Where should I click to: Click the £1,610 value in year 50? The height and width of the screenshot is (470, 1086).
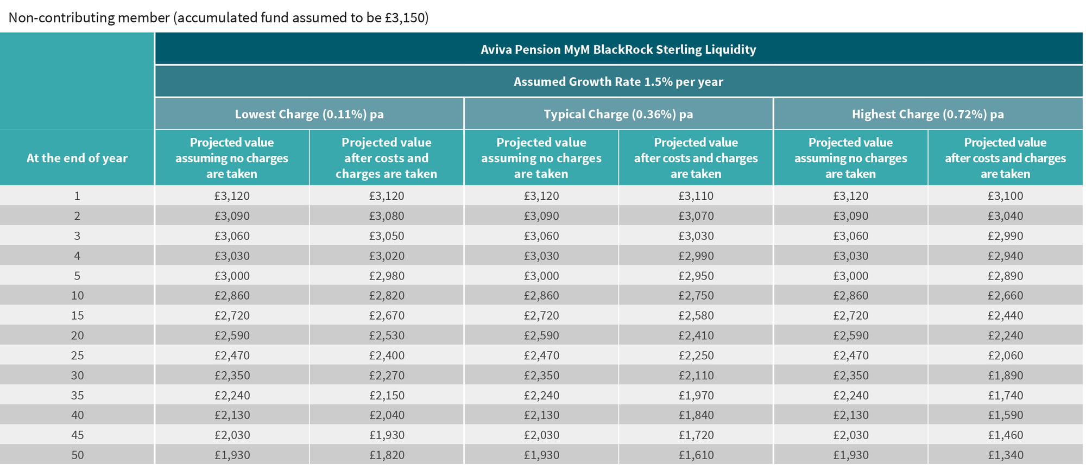[696, 455]
